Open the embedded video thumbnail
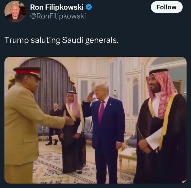 (95, 120)
